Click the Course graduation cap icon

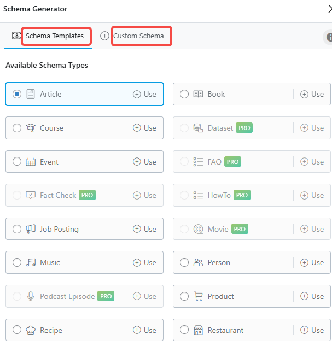point(31,128)
